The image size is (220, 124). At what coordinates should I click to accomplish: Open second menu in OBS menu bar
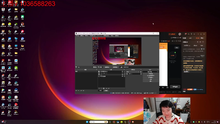coord(82,36)
